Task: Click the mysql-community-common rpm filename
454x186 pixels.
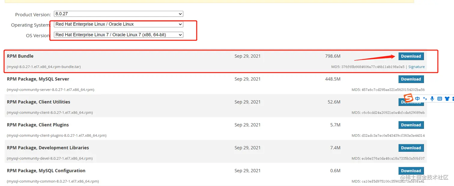Action: tap(53, 181)
